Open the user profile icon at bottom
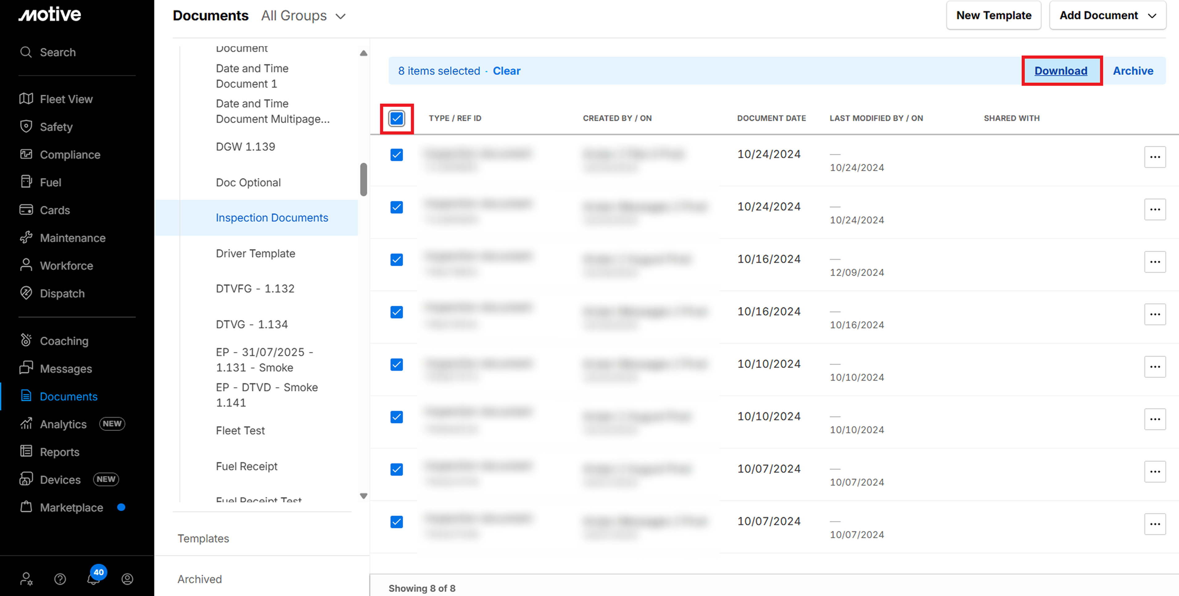1179x596 pixels. click(127, 579)
